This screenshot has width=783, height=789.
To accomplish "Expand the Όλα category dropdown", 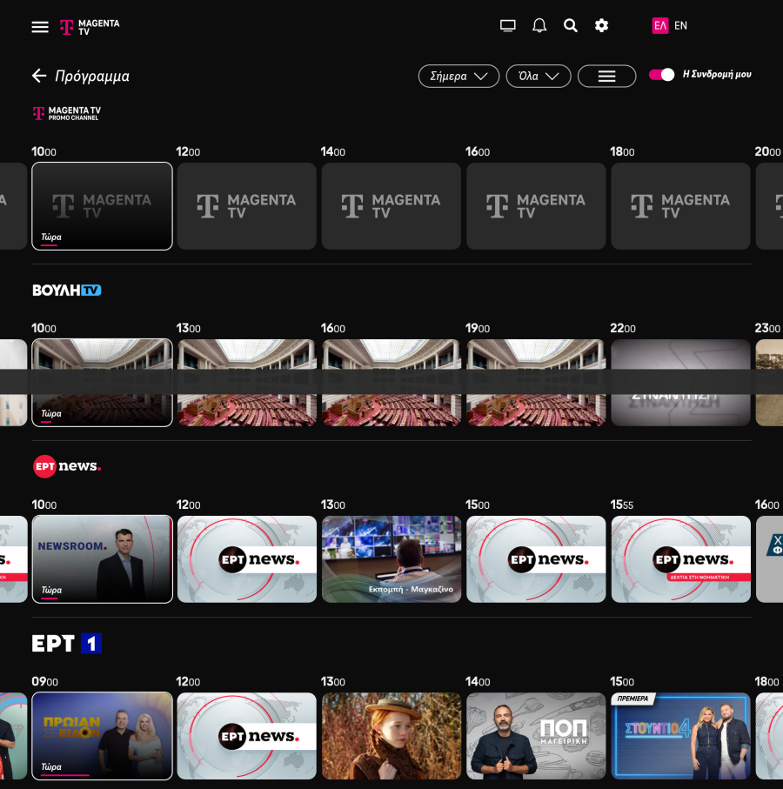I will [539, 76].
